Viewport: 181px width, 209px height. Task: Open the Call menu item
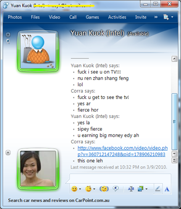click(x=73, y=17)
